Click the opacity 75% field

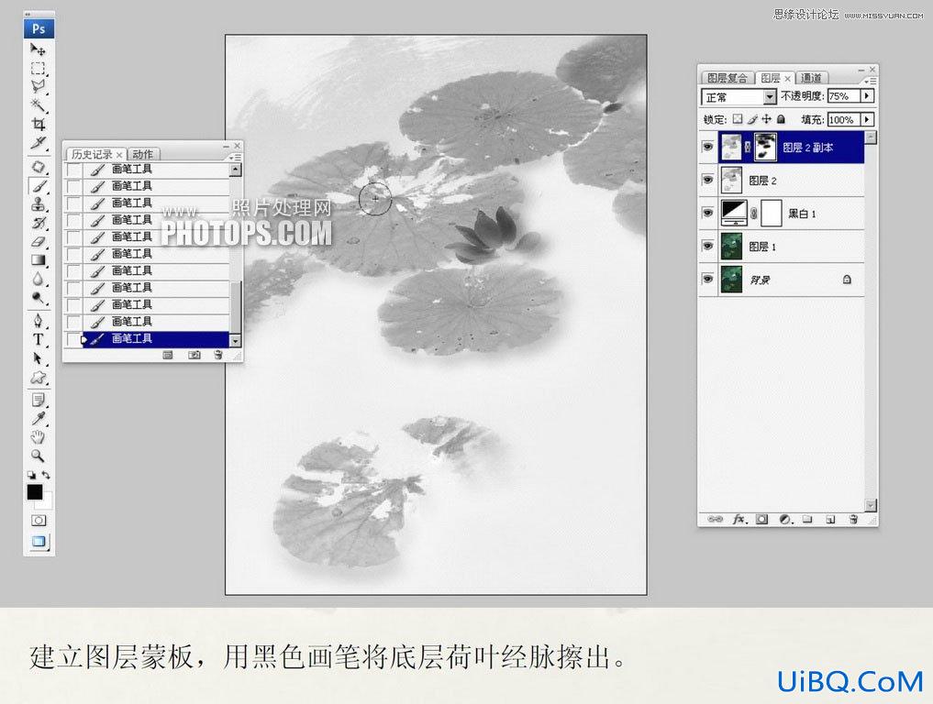[844, 95]
